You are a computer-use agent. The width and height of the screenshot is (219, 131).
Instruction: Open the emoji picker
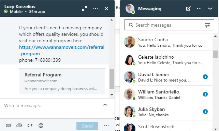(x=41, y=126)
